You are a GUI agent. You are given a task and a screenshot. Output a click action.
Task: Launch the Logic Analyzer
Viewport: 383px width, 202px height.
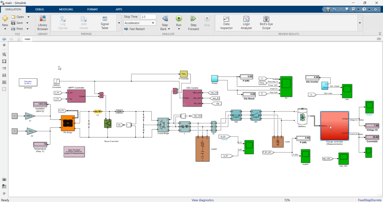[246, 22]
